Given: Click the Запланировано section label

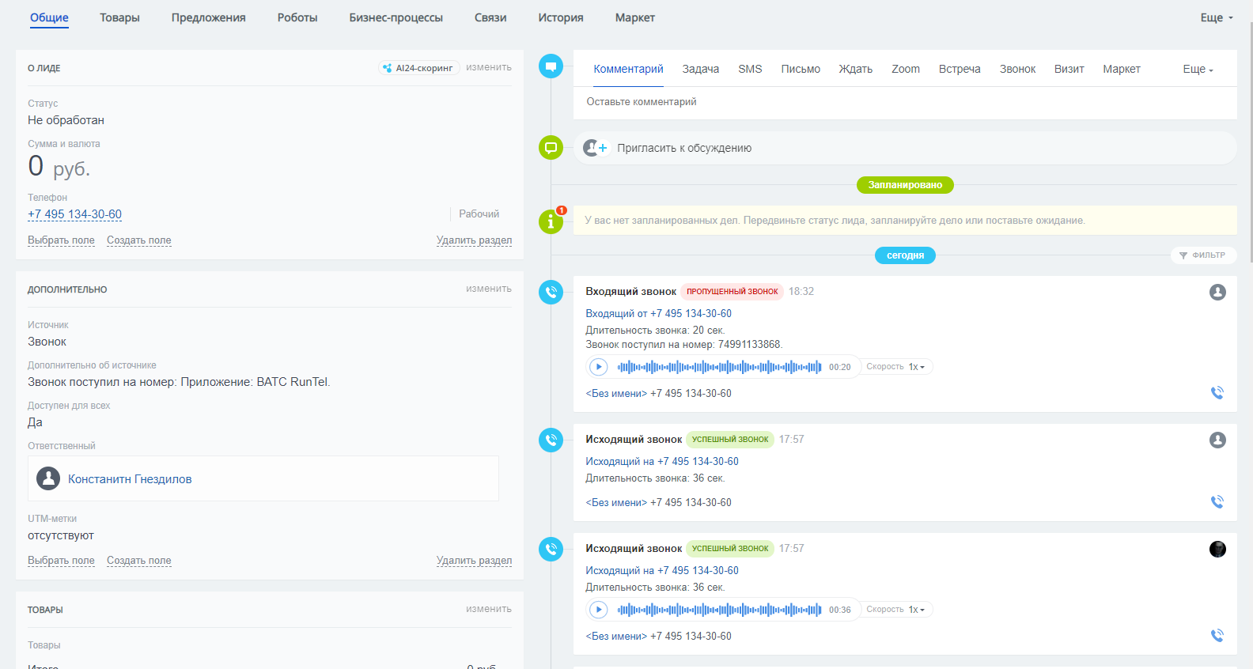Looking at the screenshot, I should pos(905,185).
